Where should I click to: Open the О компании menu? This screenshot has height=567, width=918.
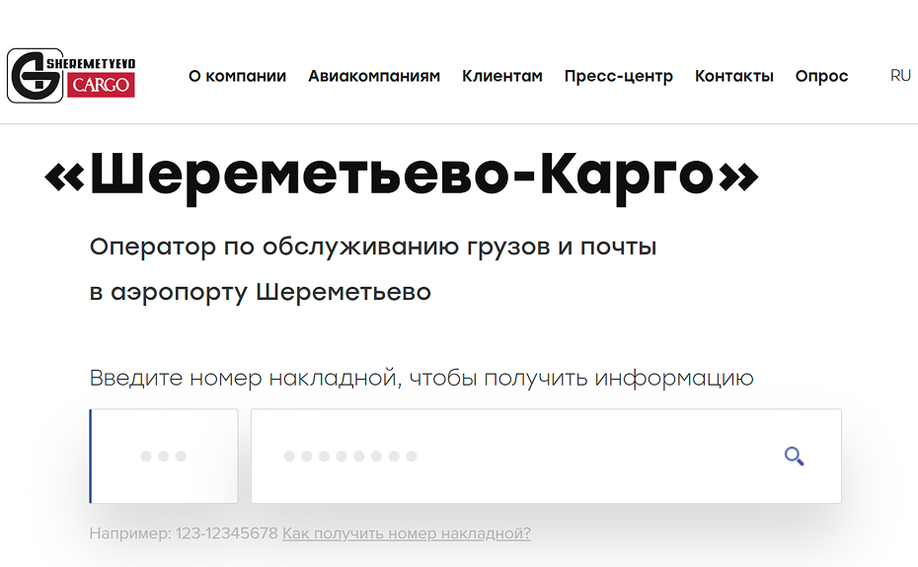pyautogui.click(x=237, y=76)
